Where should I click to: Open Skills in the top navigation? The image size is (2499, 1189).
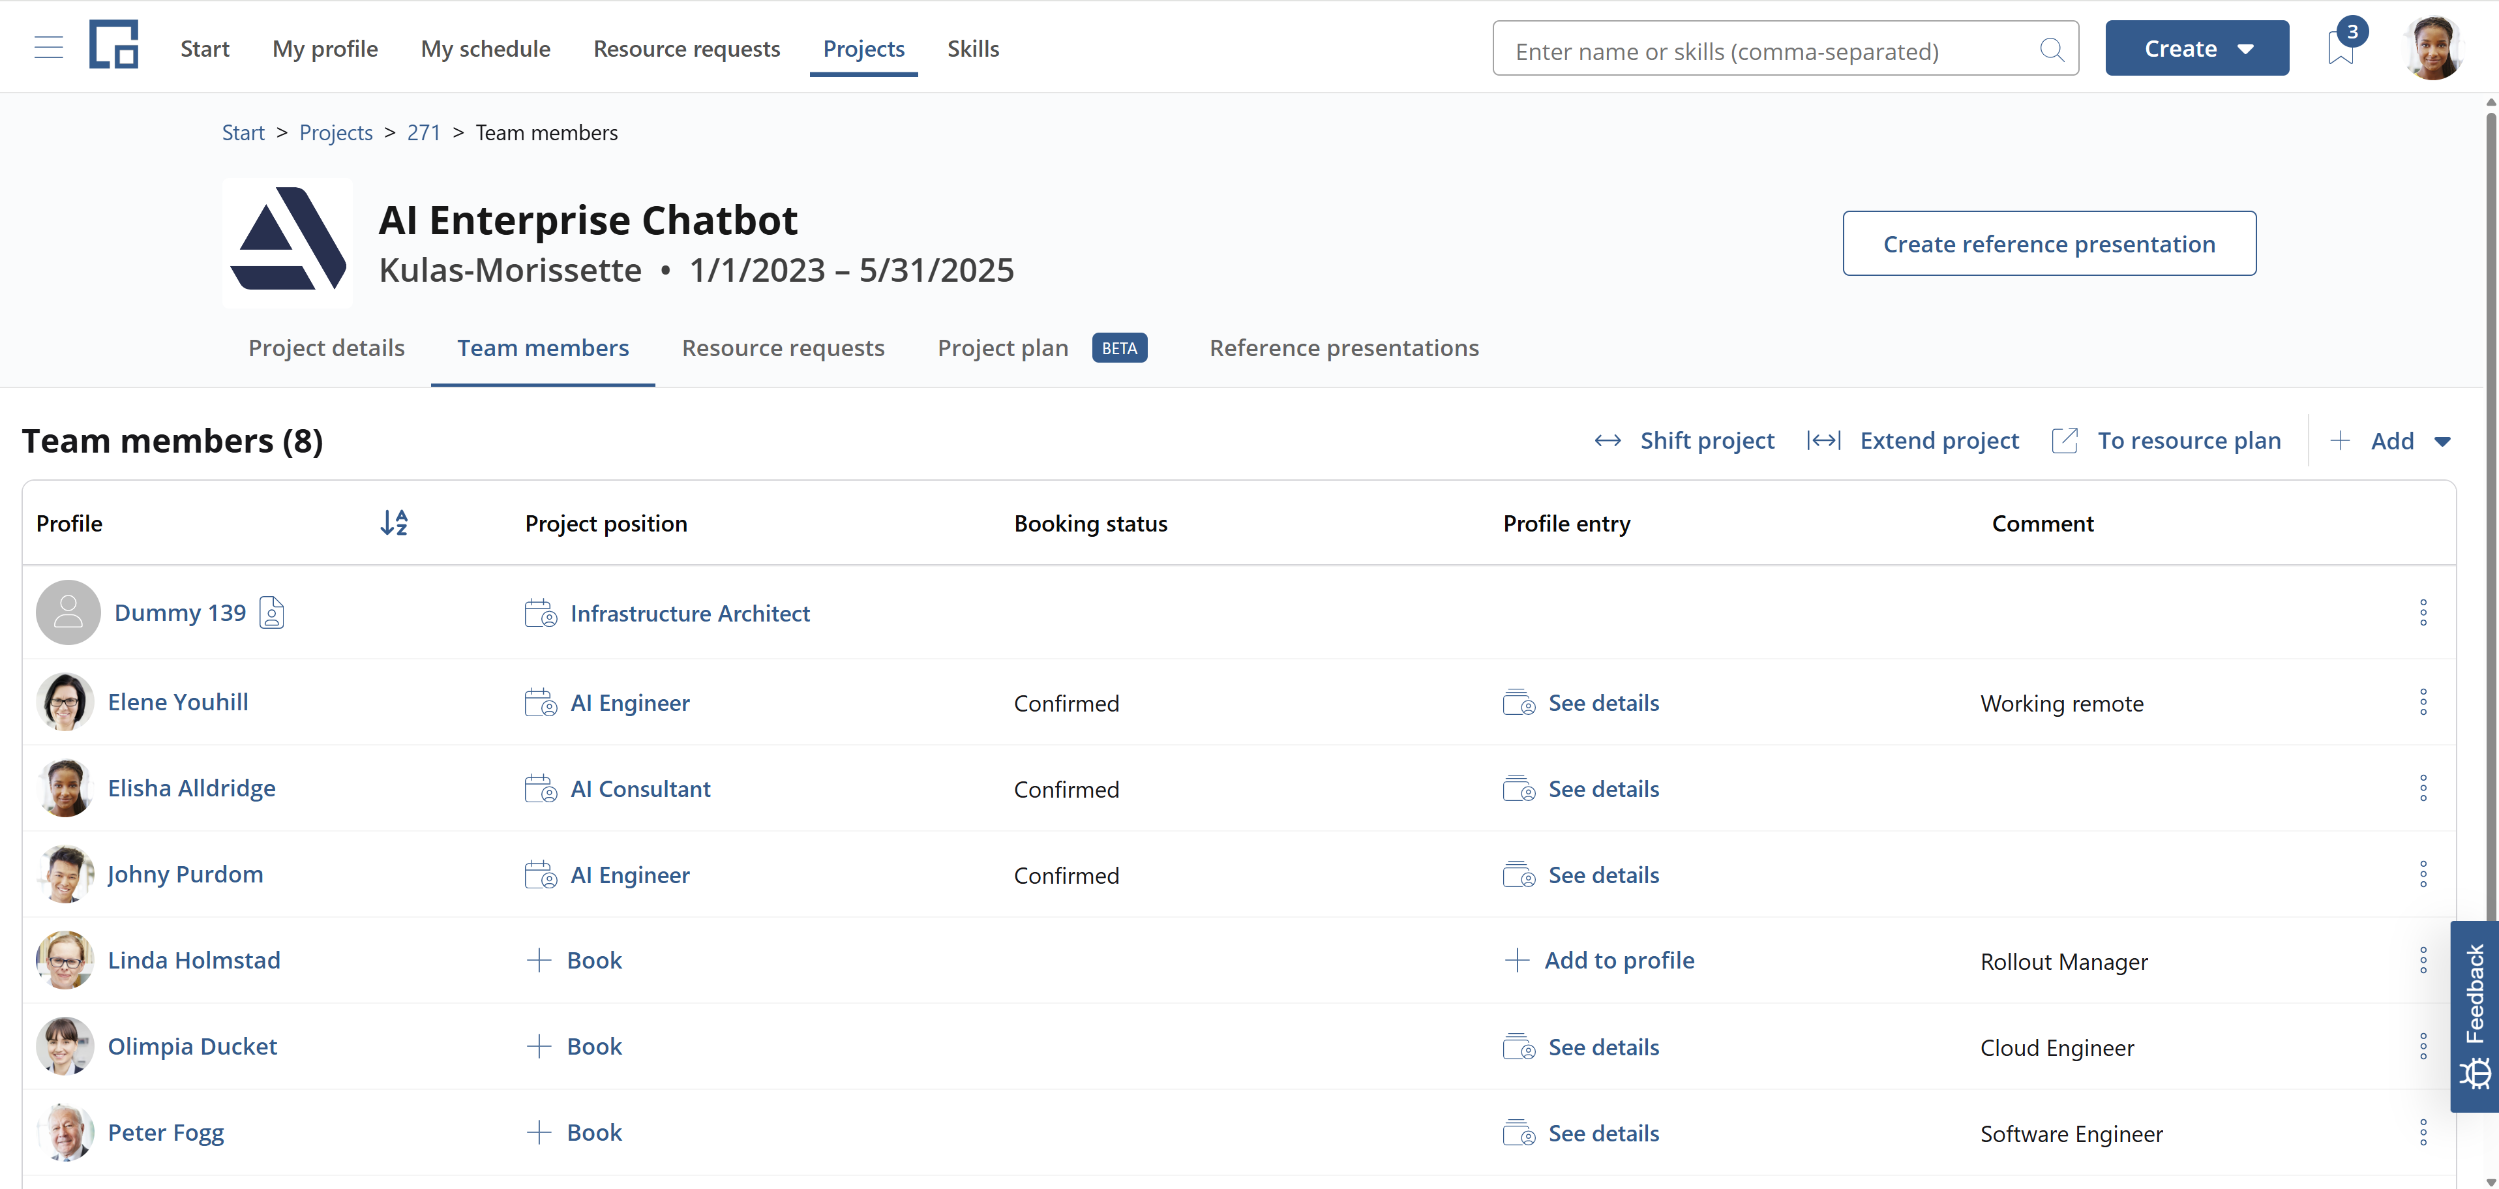pos(973,48)
